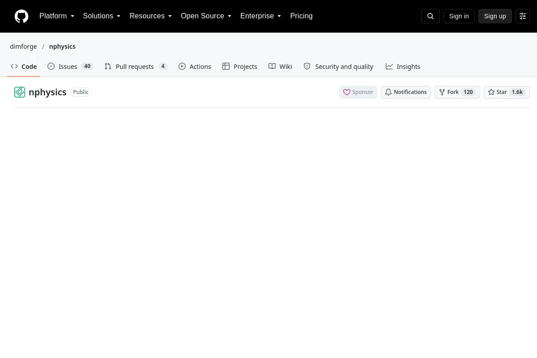Open the search magnifier button
The height and width of the screenshot is (358, 537).
[430, 16]
